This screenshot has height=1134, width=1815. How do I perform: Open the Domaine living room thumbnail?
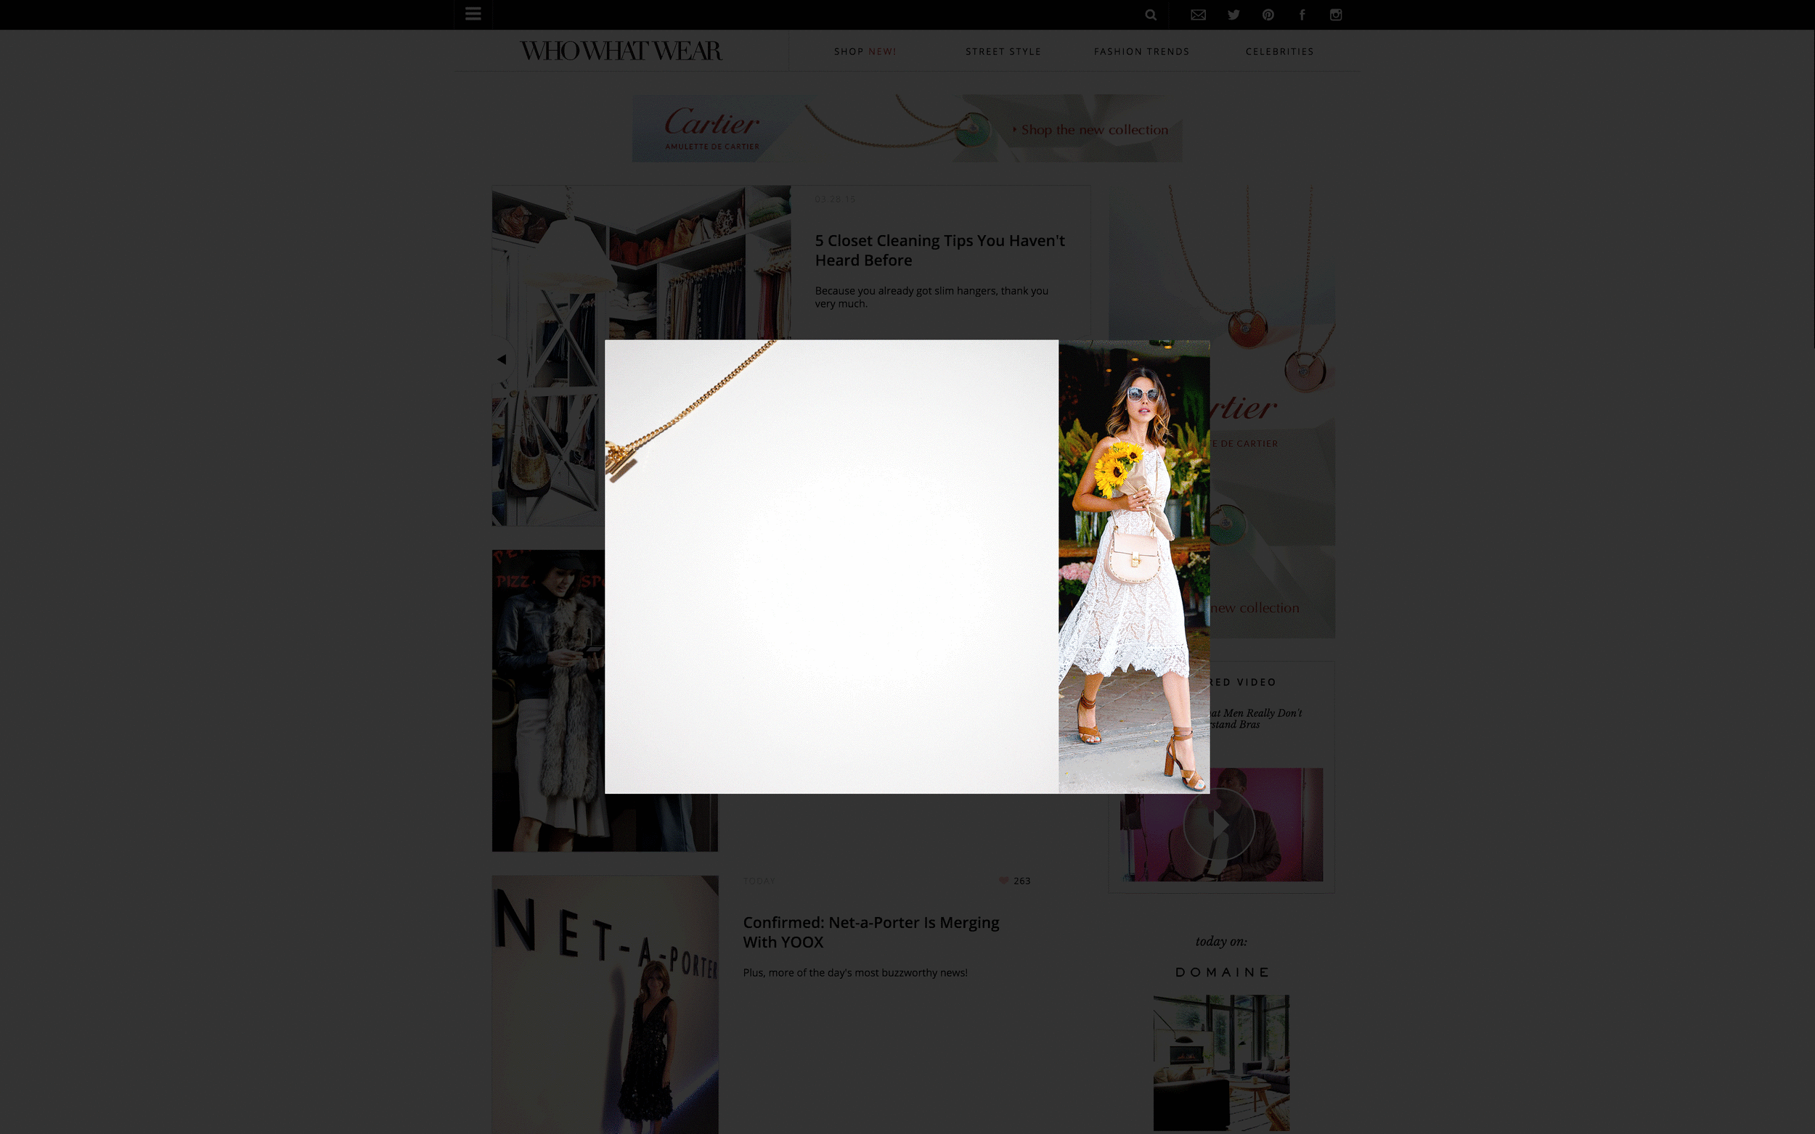[x=1220, y=1063]
